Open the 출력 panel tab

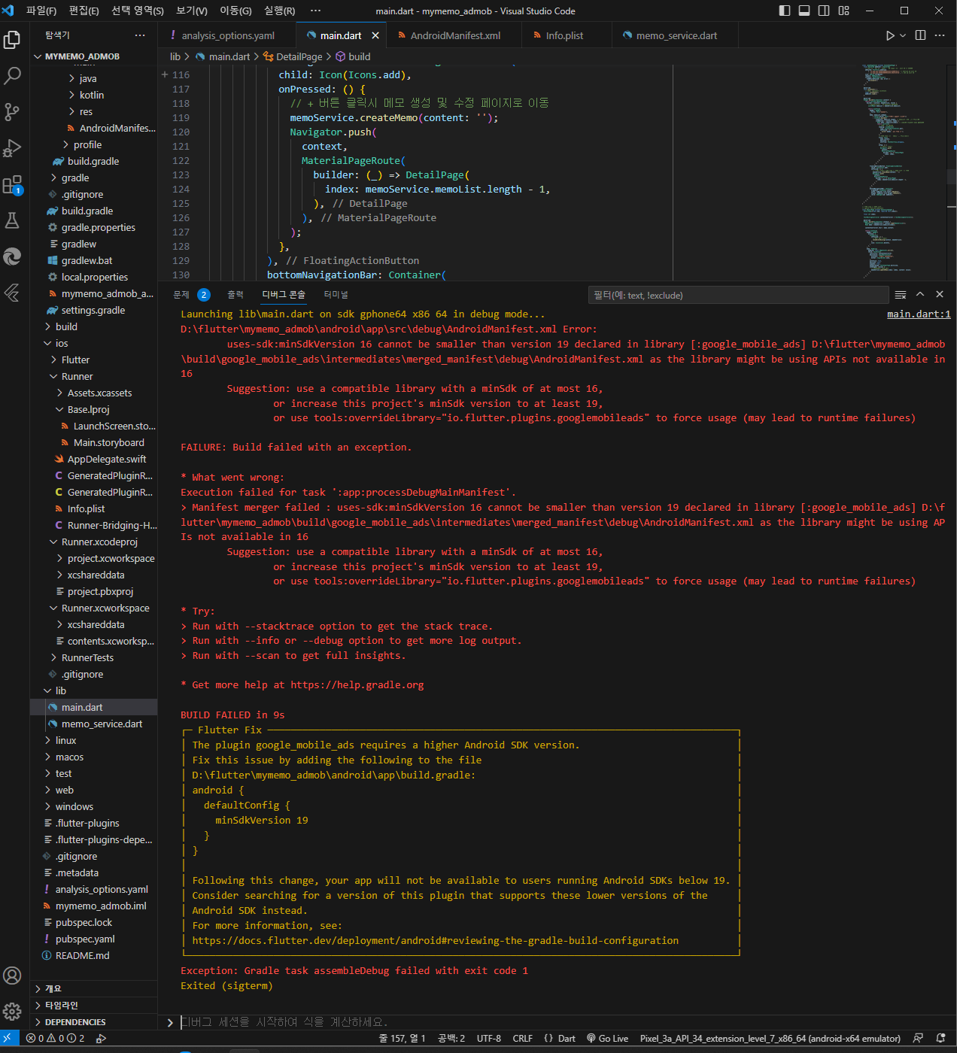coord(235,295)
